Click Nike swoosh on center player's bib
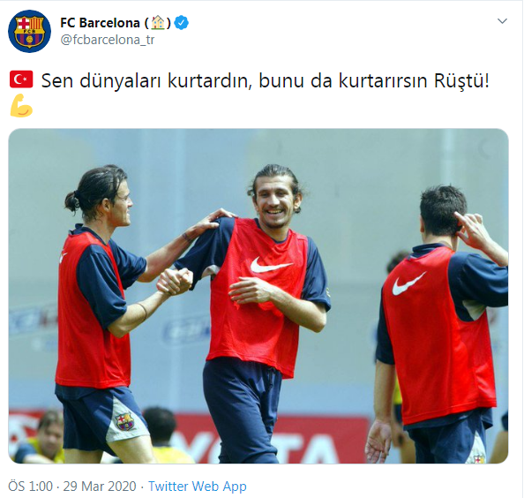 (272, 265)
